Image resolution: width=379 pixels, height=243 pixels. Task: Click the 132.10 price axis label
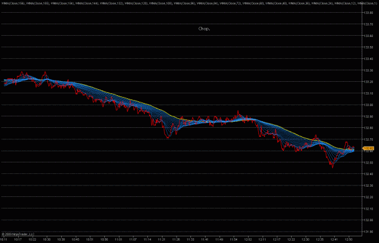pyautogui.click(x=369, y=208)
